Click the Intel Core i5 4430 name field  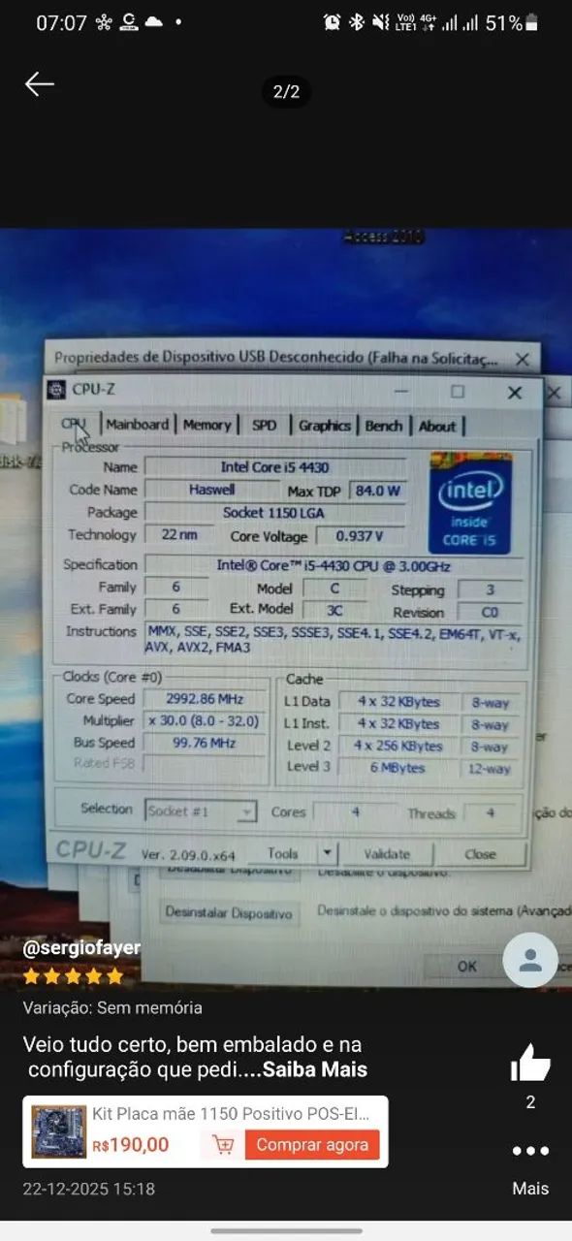tap(275, 467)
